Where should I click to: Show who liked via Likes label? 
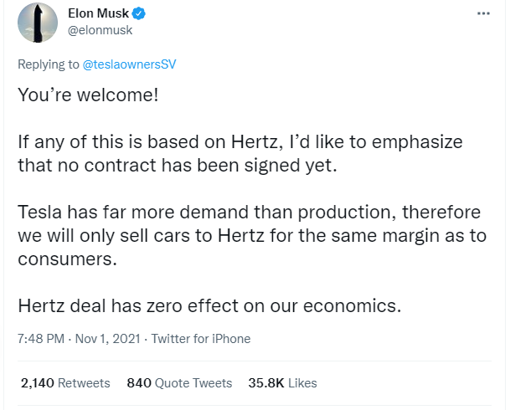[x=302, y=383]
